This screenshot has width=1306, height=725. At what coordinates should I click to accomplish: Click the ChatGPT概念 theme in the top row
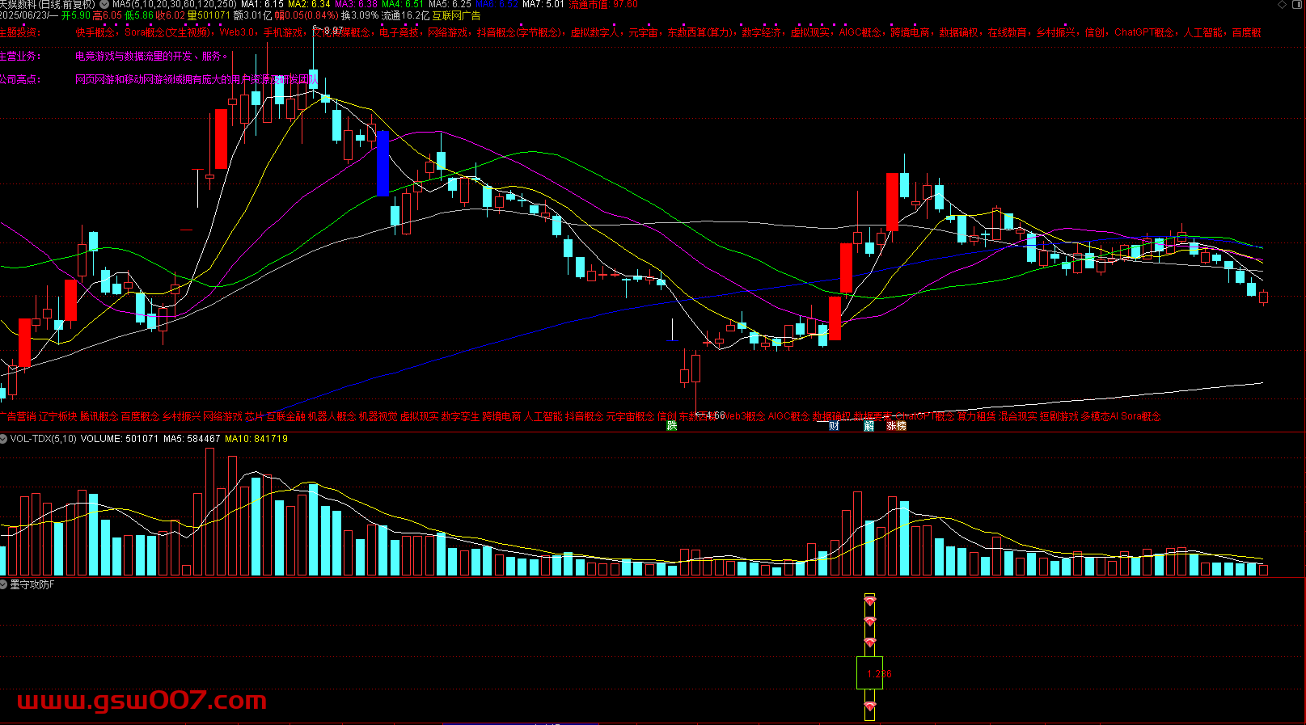[x=1144, y=33]
